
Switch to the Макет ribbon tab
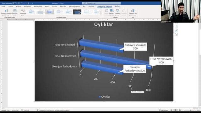pos(47,7)
